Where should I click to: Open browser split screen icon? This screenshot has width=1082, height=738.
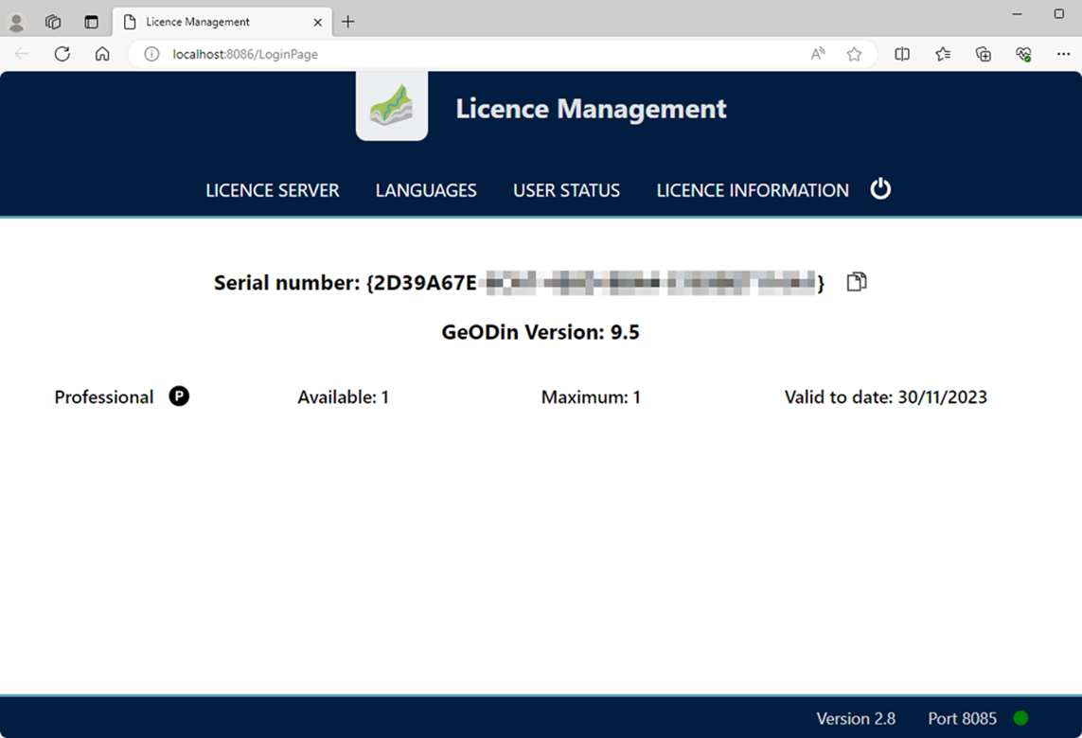[x=902, y=54]
